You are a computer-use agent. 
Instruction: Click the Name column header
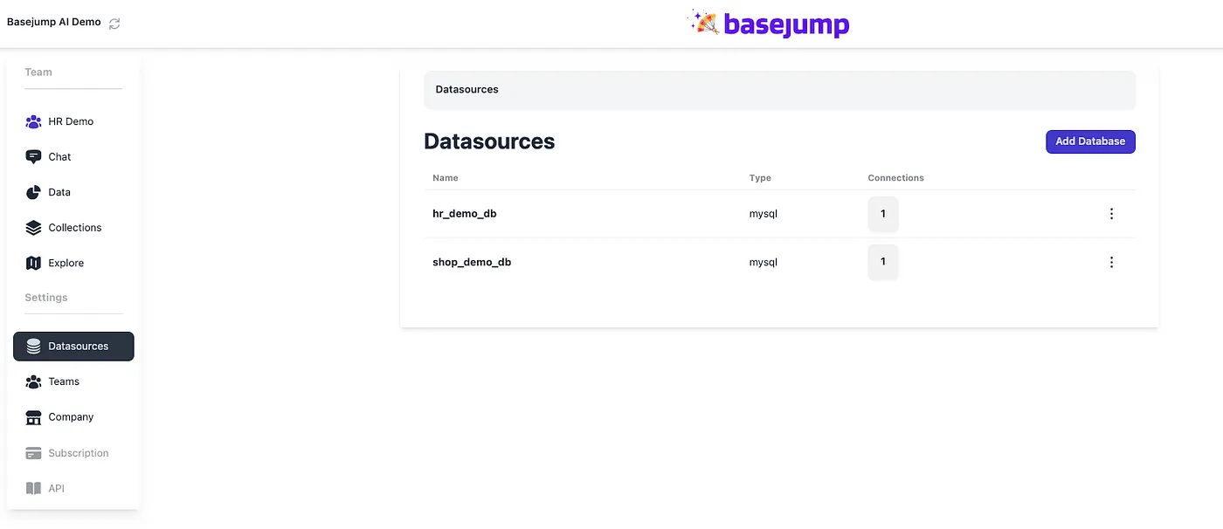(x=446, y=178)
